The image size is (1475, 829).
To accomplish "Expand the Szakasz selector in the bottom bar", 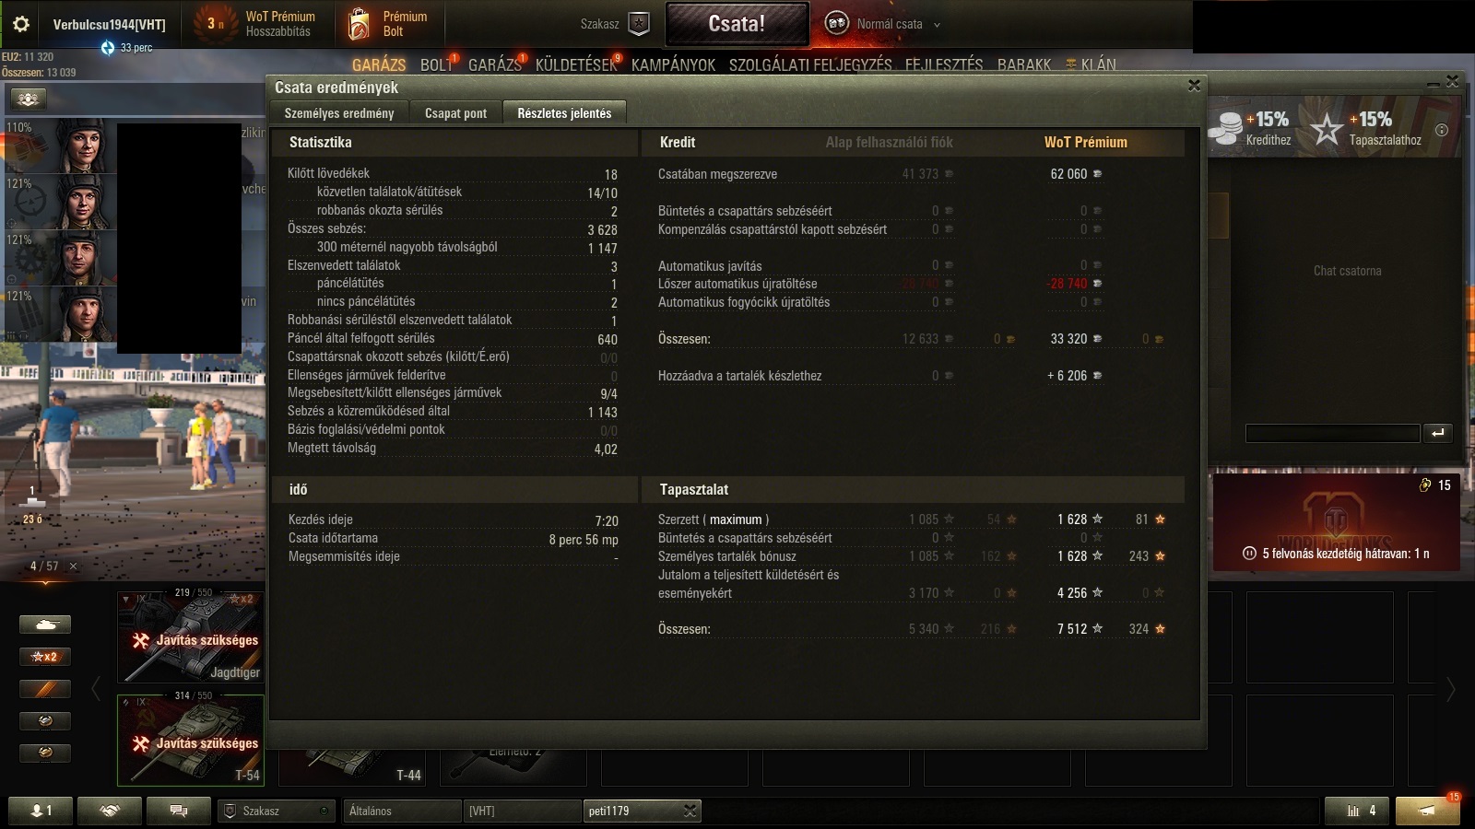I will [x=277, y=811].
